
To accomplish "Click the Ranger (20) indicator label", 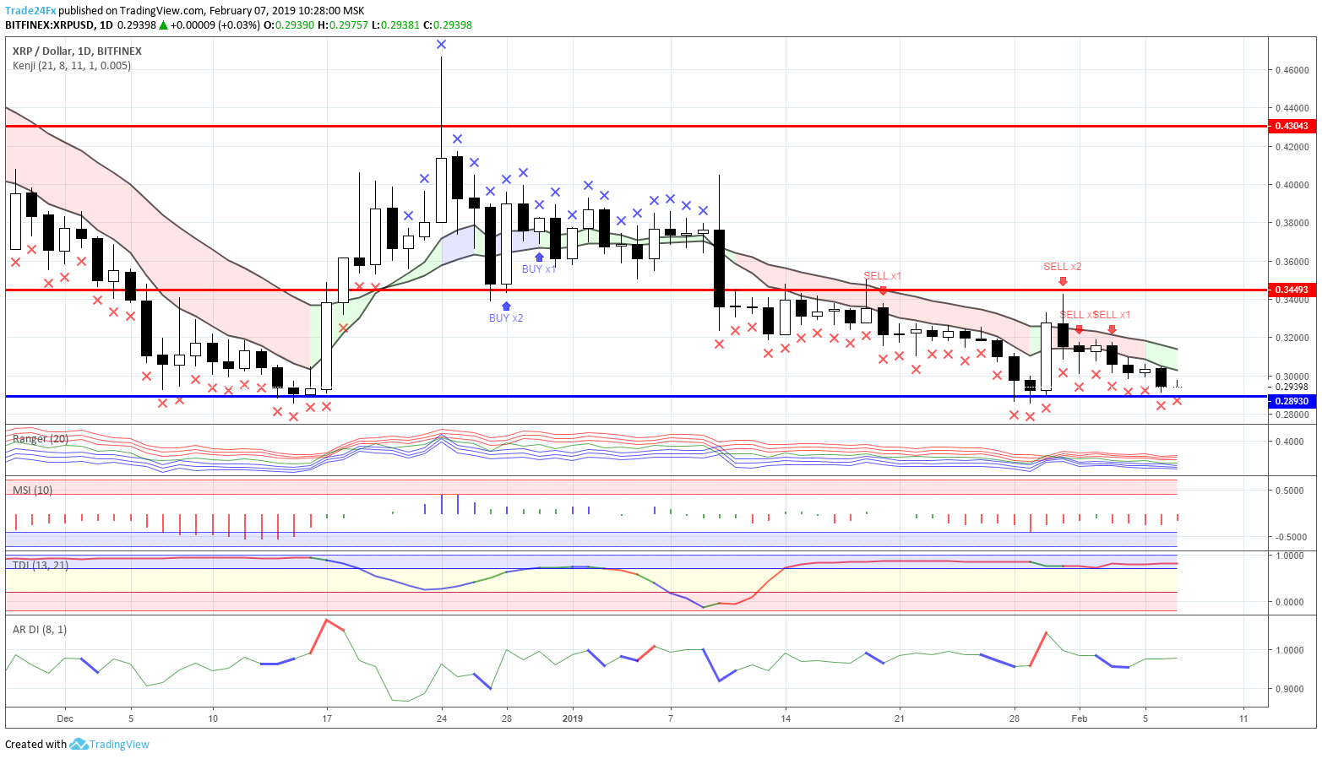I will (x=41, y=439).
